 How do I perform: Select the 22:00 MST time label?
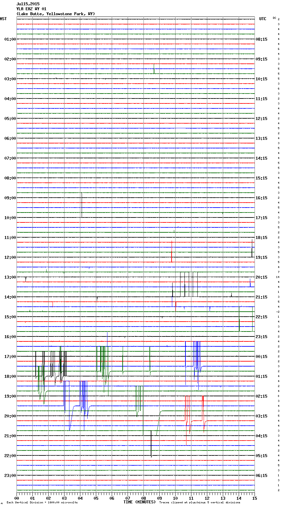coord(10,456)
